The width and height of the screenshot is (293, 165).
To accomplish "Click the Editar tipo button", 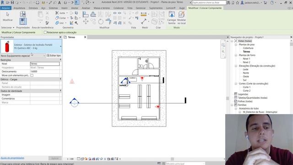I will (x=54, y=55).
